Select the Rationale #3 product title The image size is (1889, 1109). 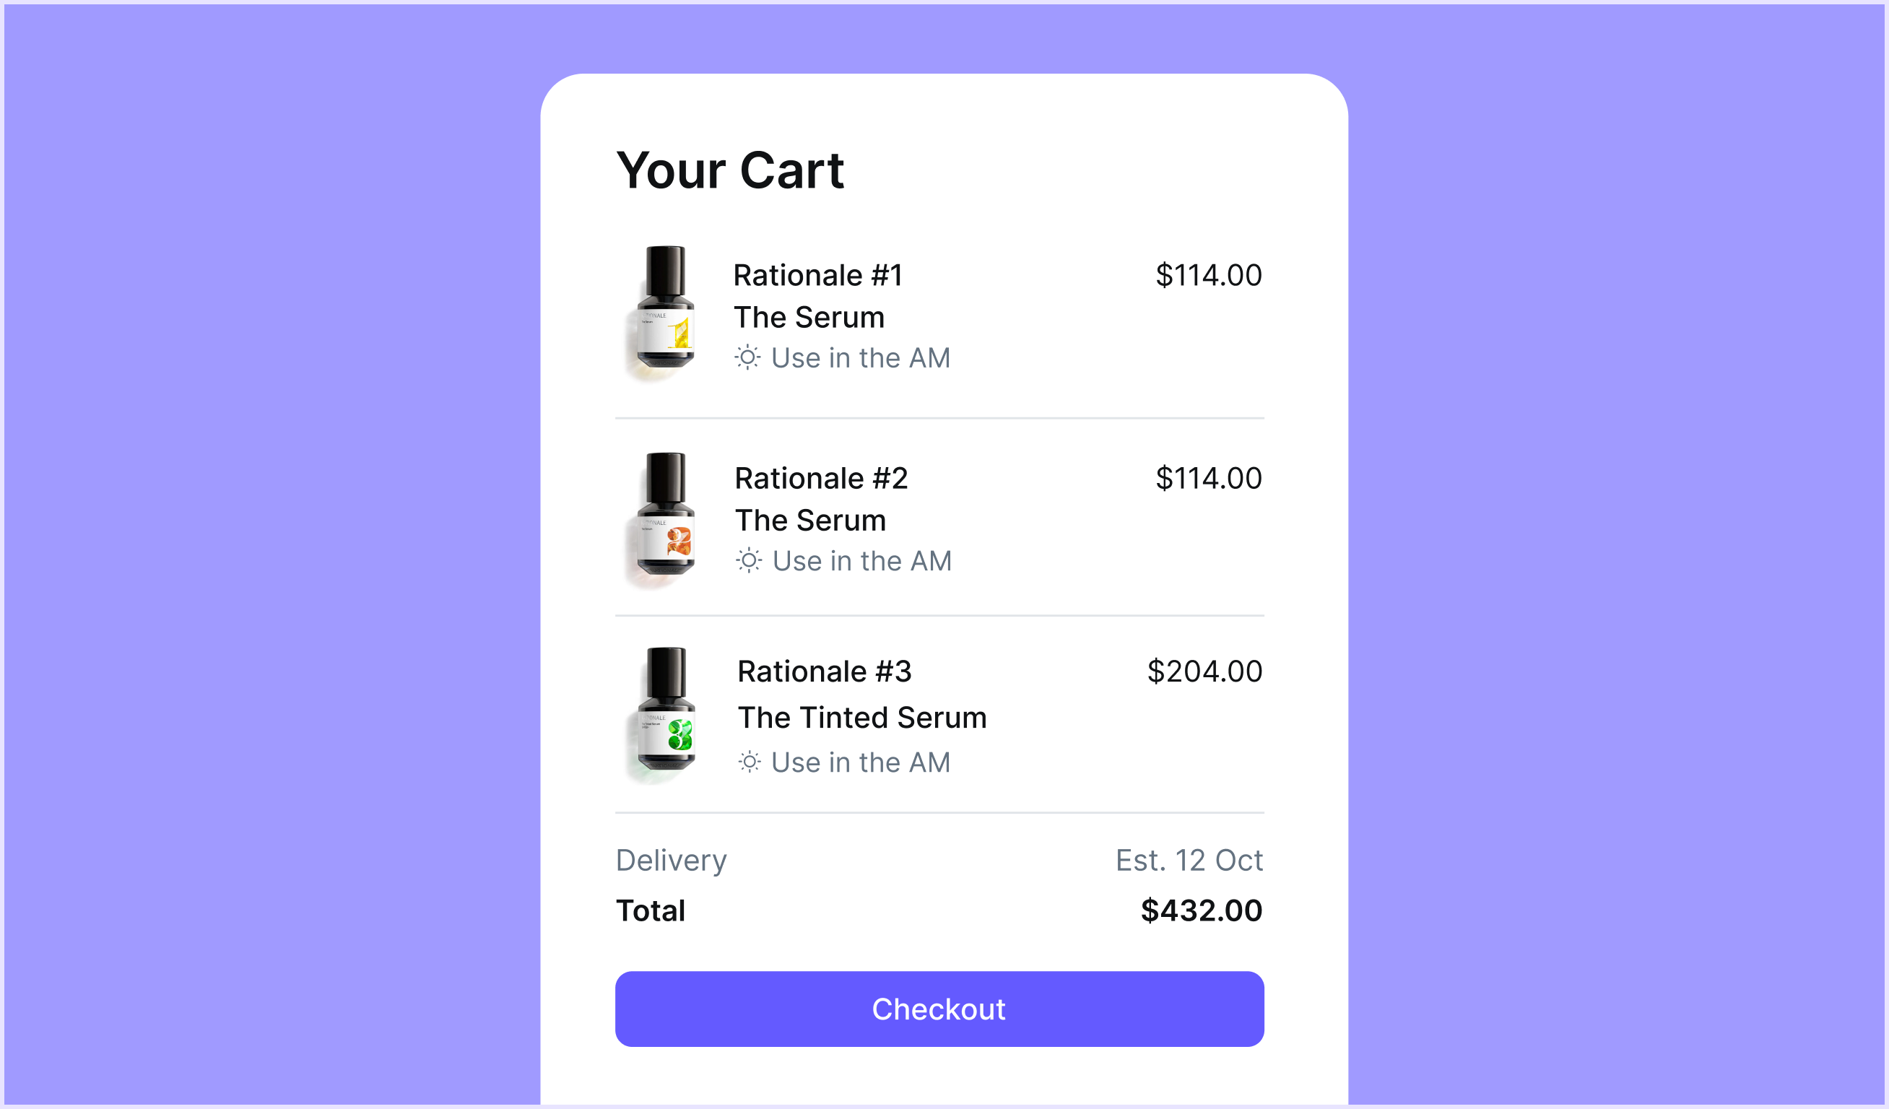pos(824,671)
